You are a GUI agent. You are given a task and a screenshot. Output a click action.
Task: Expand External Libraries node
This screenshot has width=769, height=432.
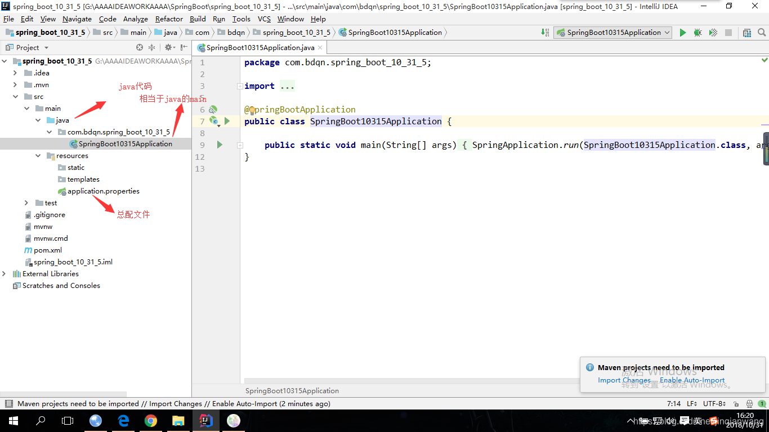[4, 274]
